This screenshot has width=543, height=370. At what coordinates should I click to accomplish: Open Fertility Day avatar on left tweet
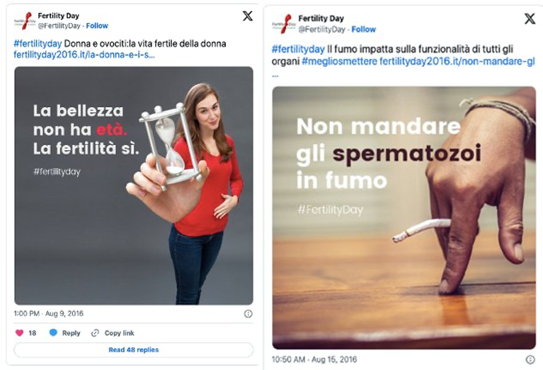click(x=25, y=21)
